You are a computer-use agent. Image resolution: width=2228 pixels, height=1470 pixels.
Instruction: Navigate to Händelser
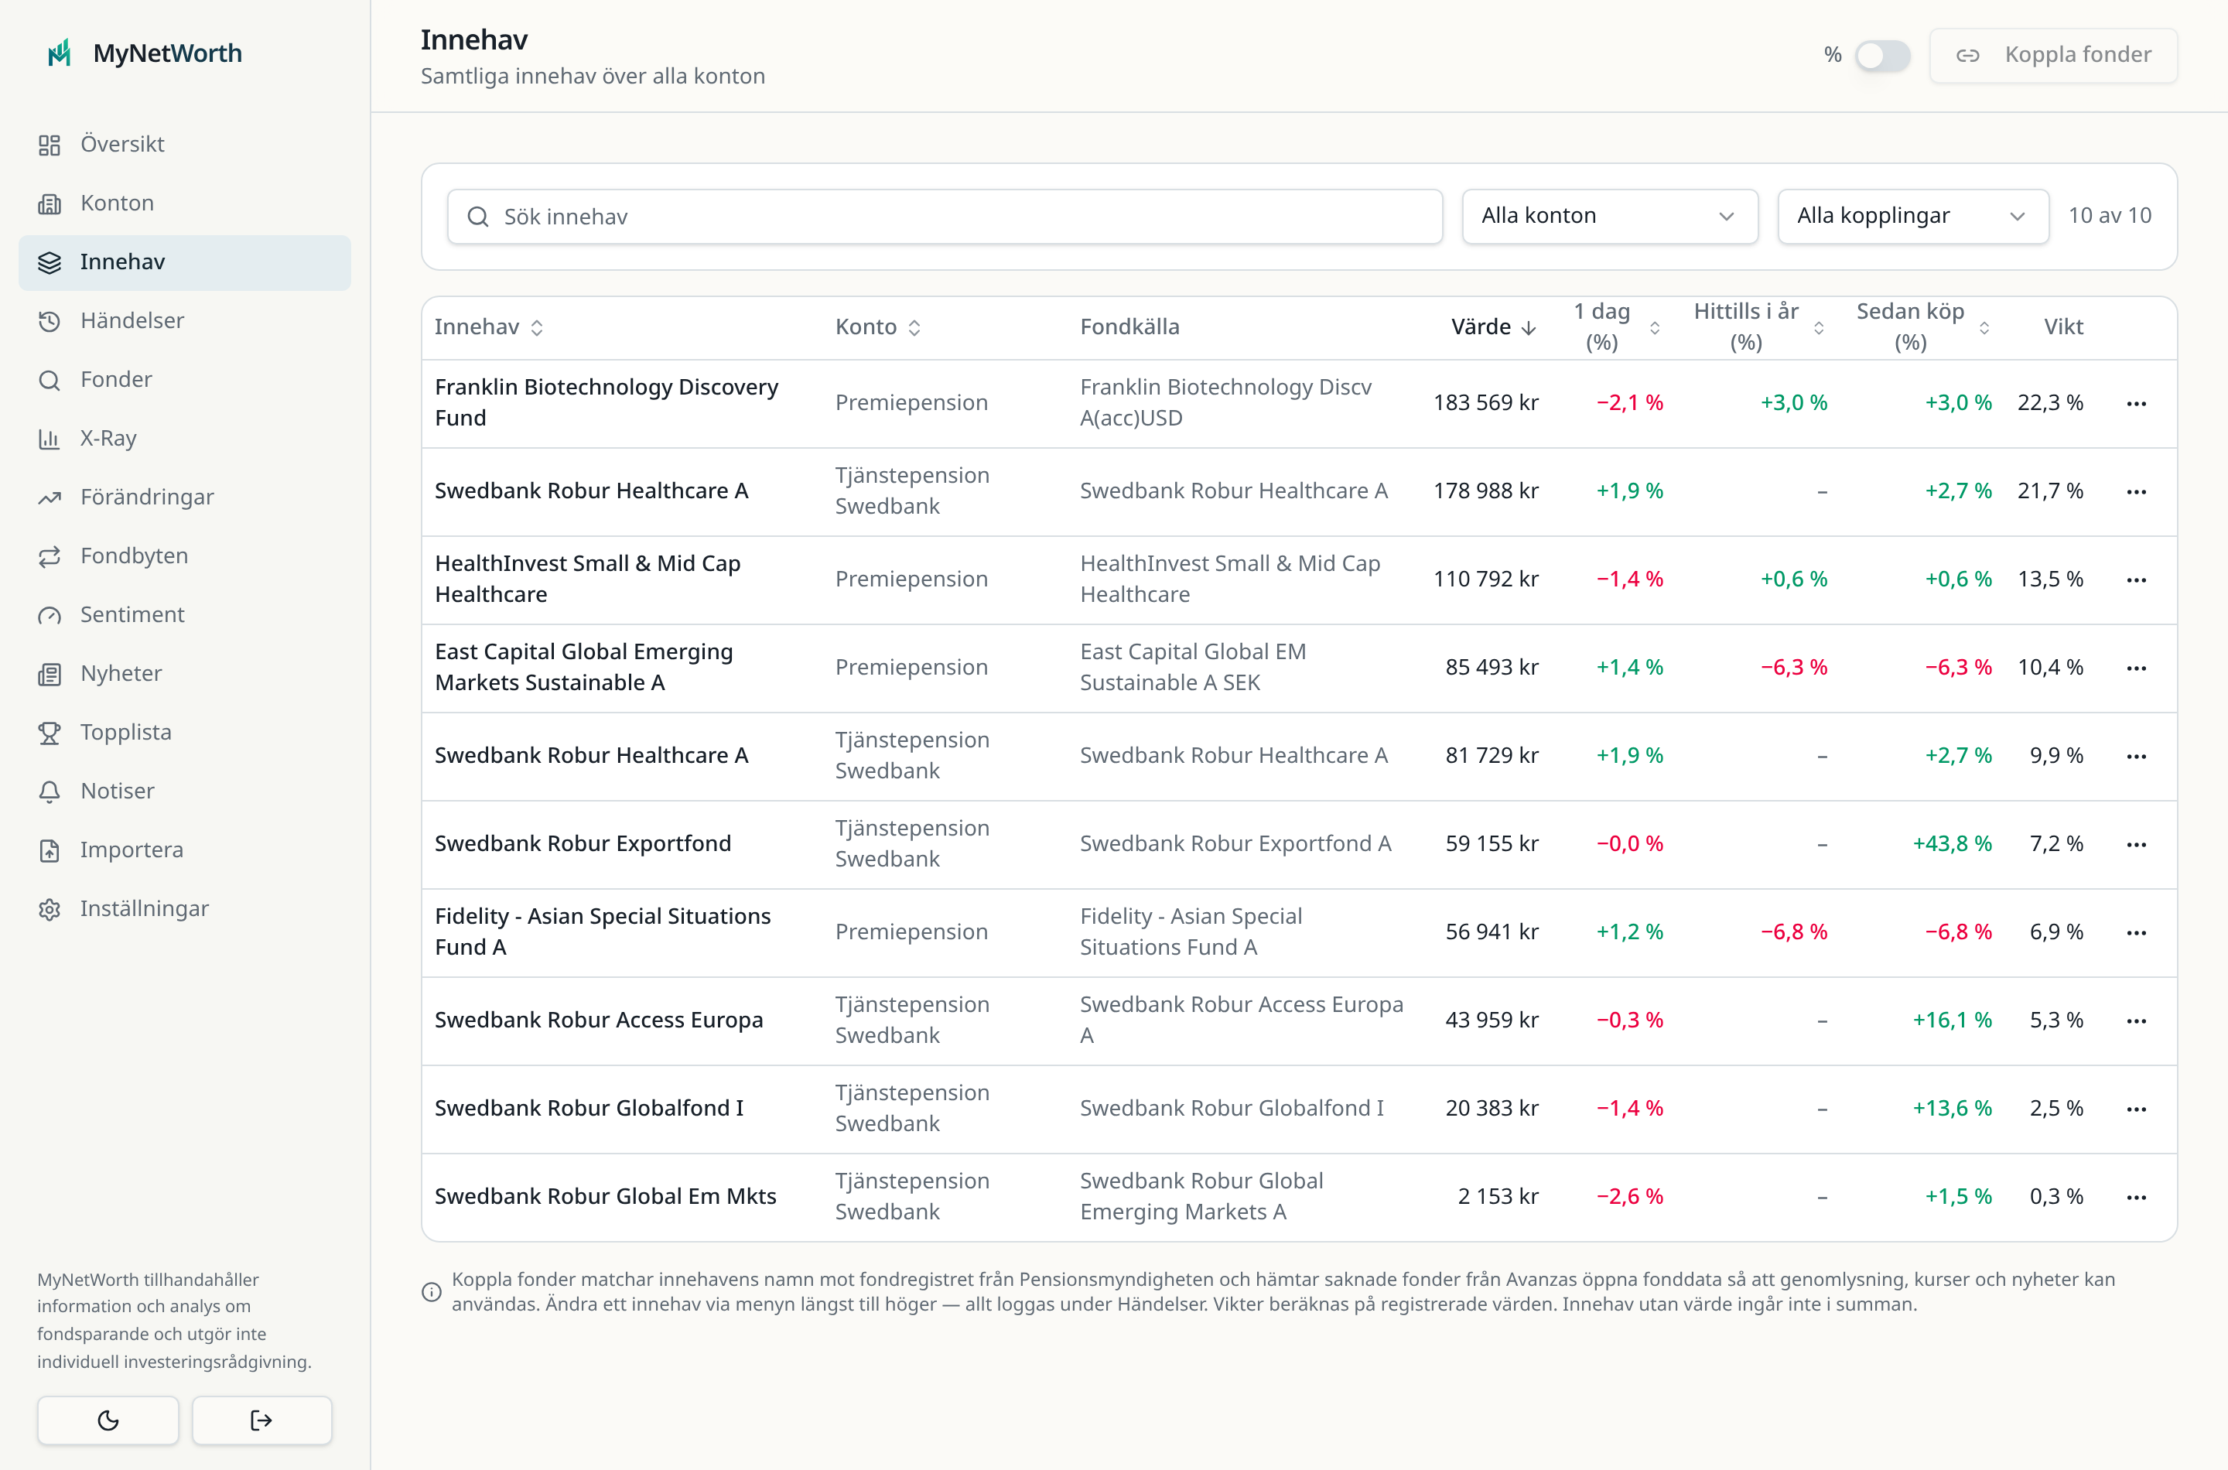pyautogui.click(x=185, y=322)
